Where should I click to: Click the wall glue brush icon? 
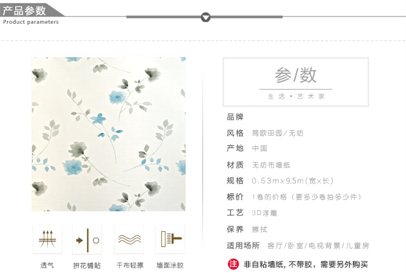coord(170,239)
